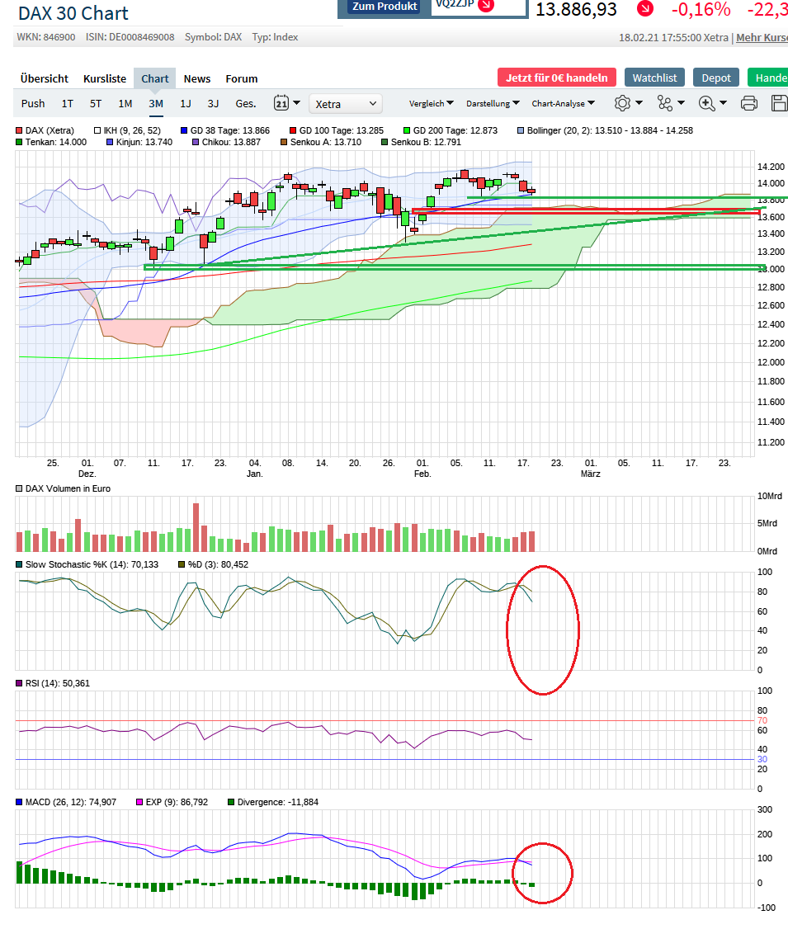The height and width of the screenshot is (929, 788).
Task: Click the red down-arrow beside VQ2ZJP
Action: point(486,5)
